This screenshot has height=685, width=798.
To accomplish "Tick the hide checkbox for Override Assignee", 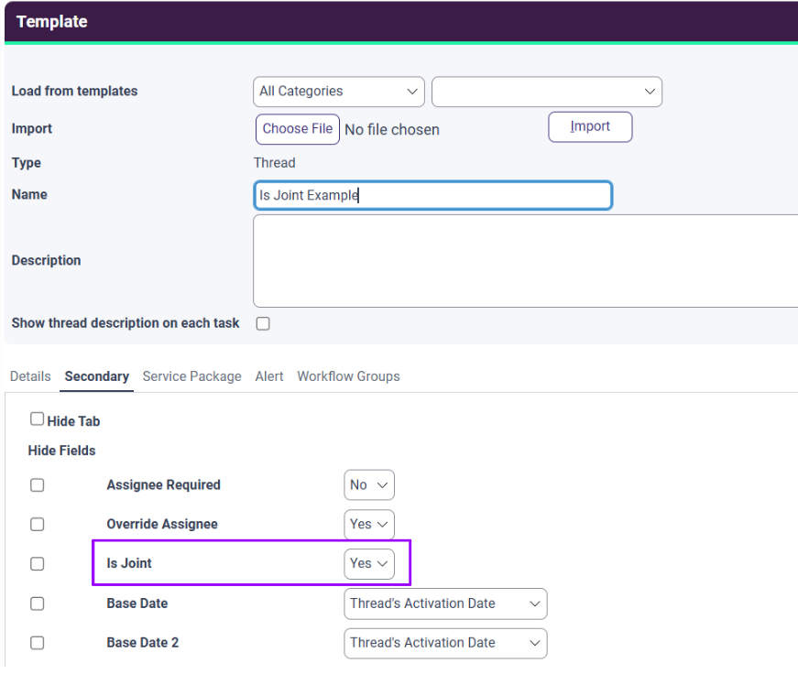I will pyautogui.click(x=38, y=525).
